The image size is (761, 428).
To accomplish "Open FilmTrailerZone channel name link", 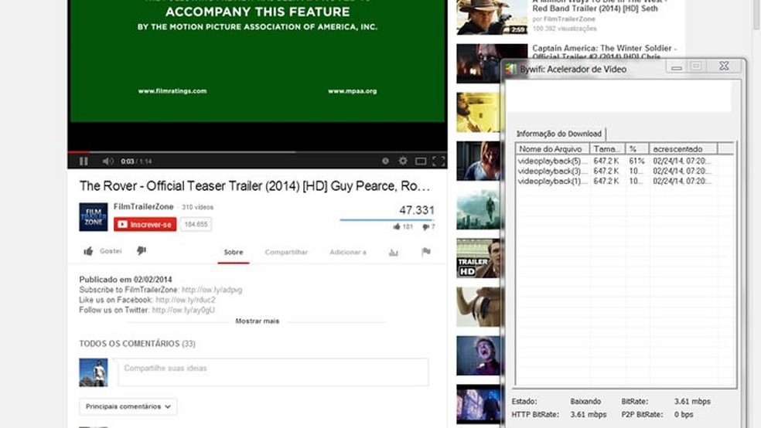I will [x=143, y=206].
